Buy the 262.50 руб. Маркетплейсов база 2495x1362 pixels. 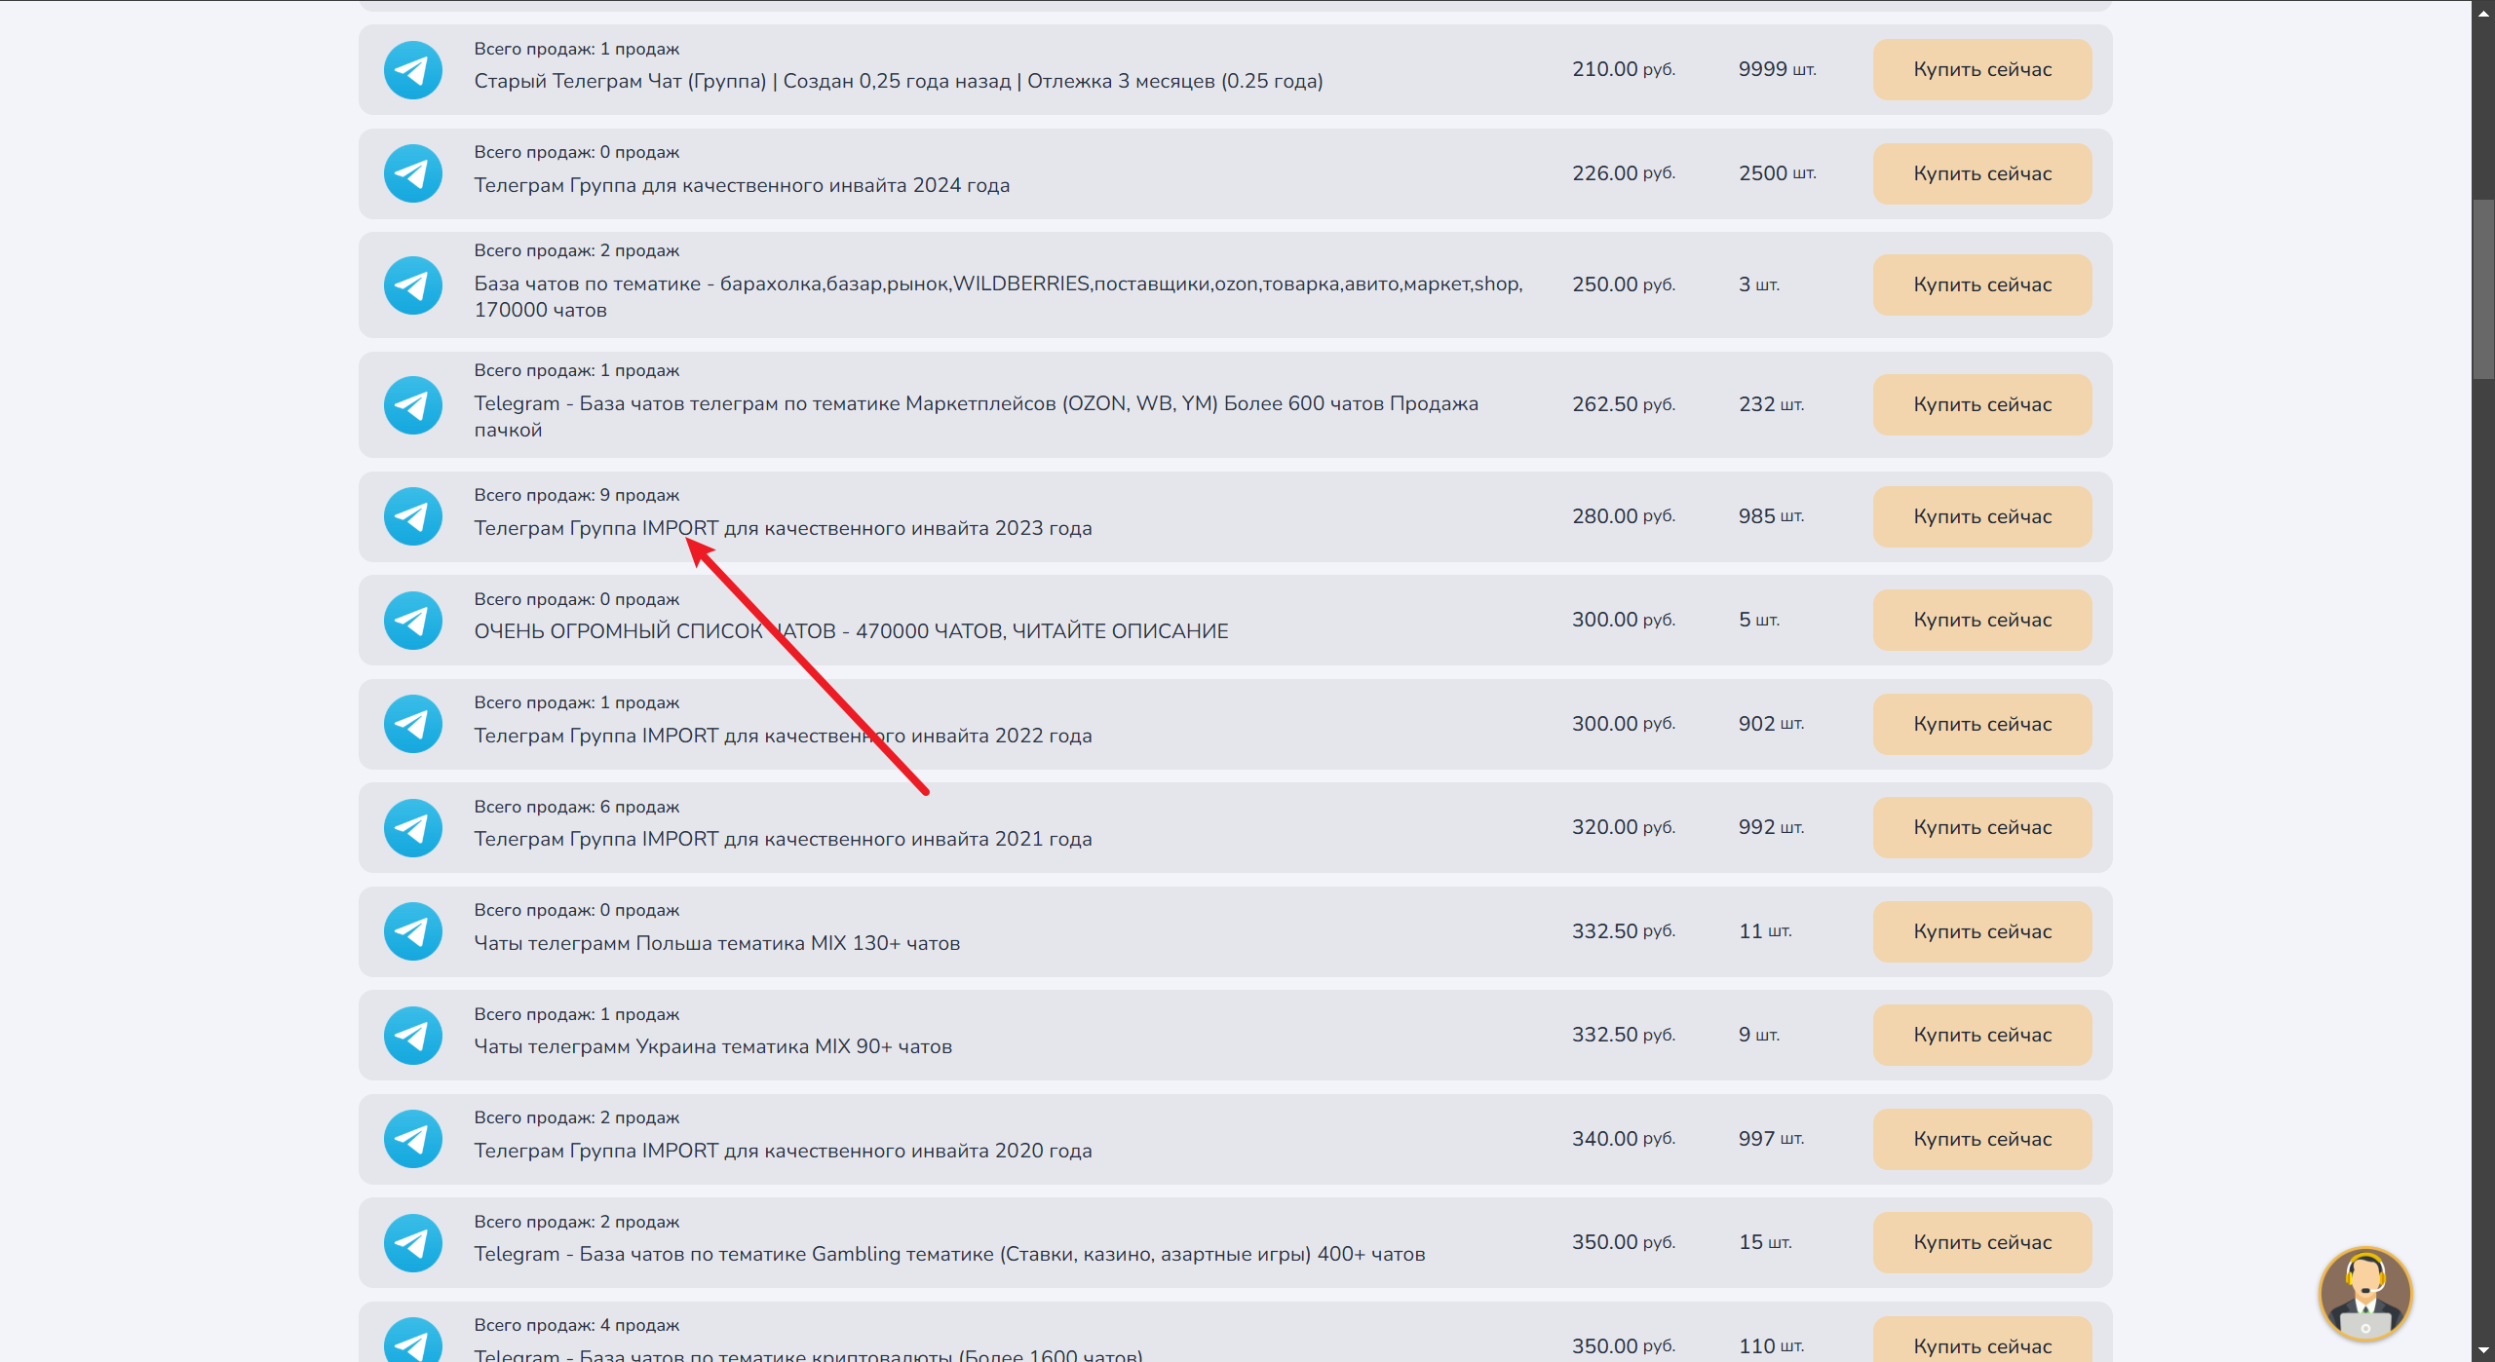1982,404
